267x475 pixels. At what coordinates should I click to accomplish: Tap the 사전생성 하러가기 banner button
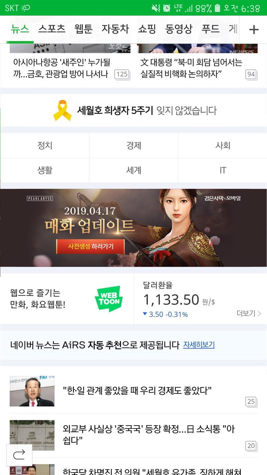pos(90,246)
